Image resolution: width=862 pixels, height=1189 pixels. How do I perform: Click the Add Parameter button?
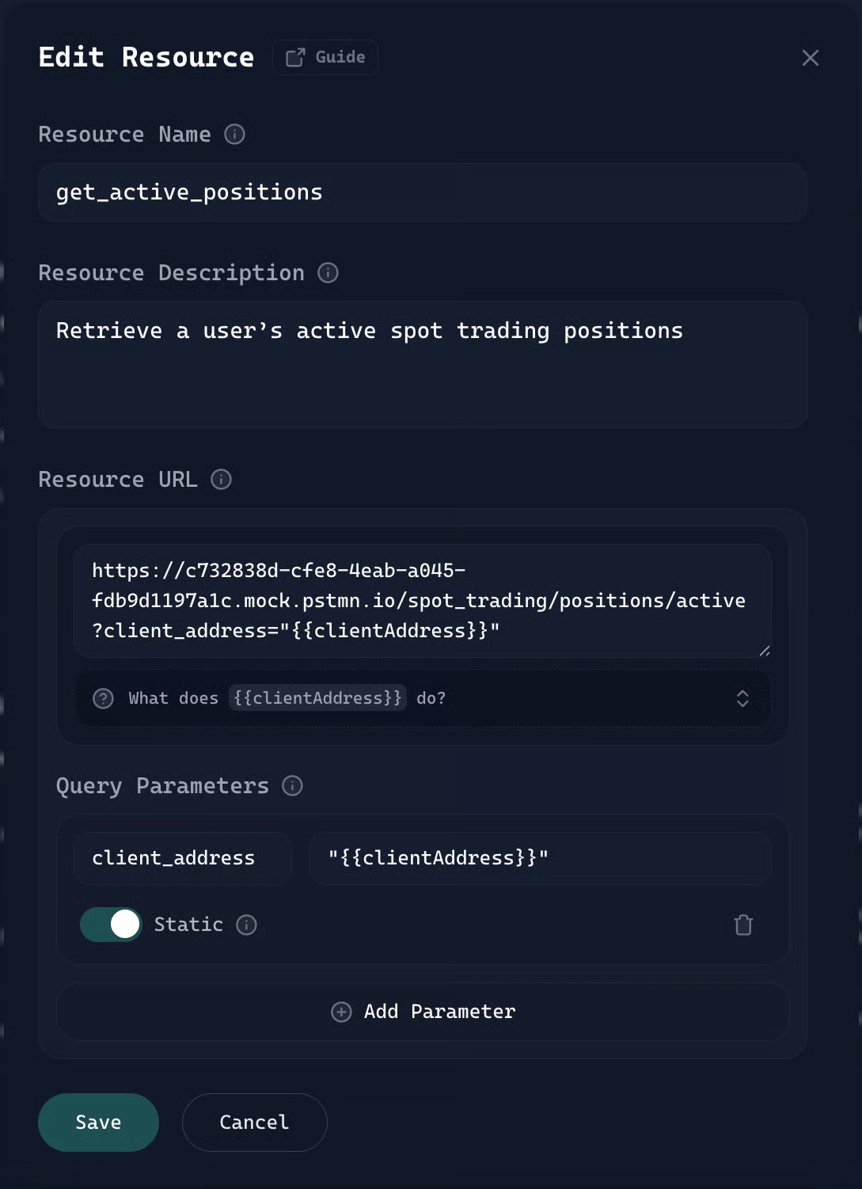click(x=423, y=1012)
